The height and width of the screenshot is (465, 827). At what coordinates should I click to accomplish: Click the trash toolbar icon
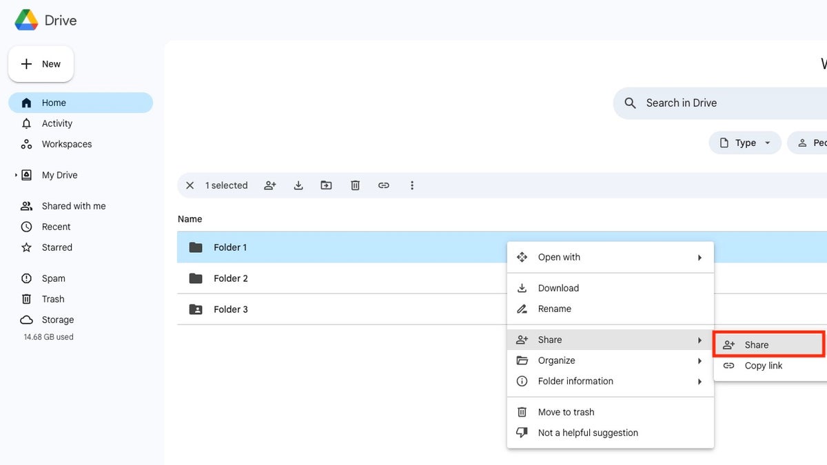355,185
